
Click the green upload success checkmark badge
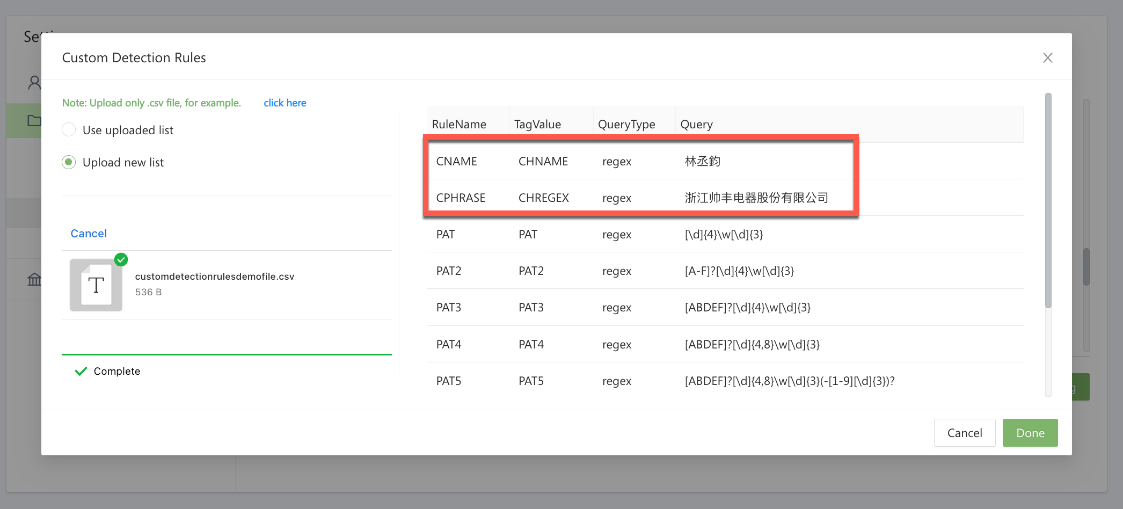121,260
